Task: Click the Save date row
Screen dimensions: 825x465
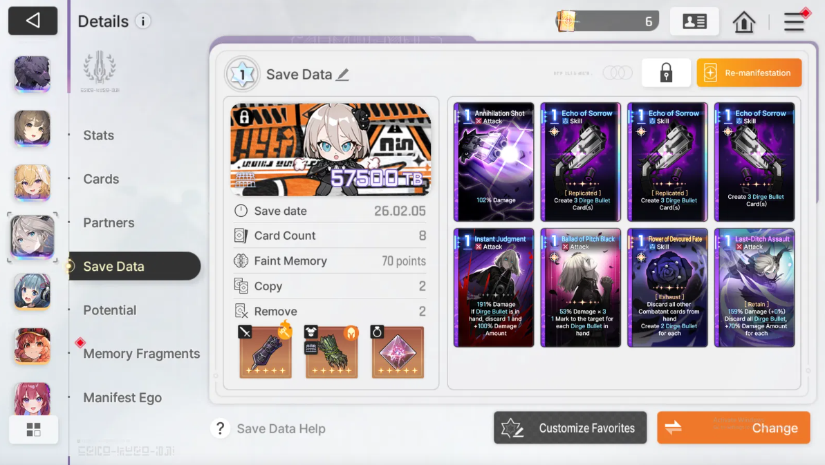Action: (x=330, y=211)
